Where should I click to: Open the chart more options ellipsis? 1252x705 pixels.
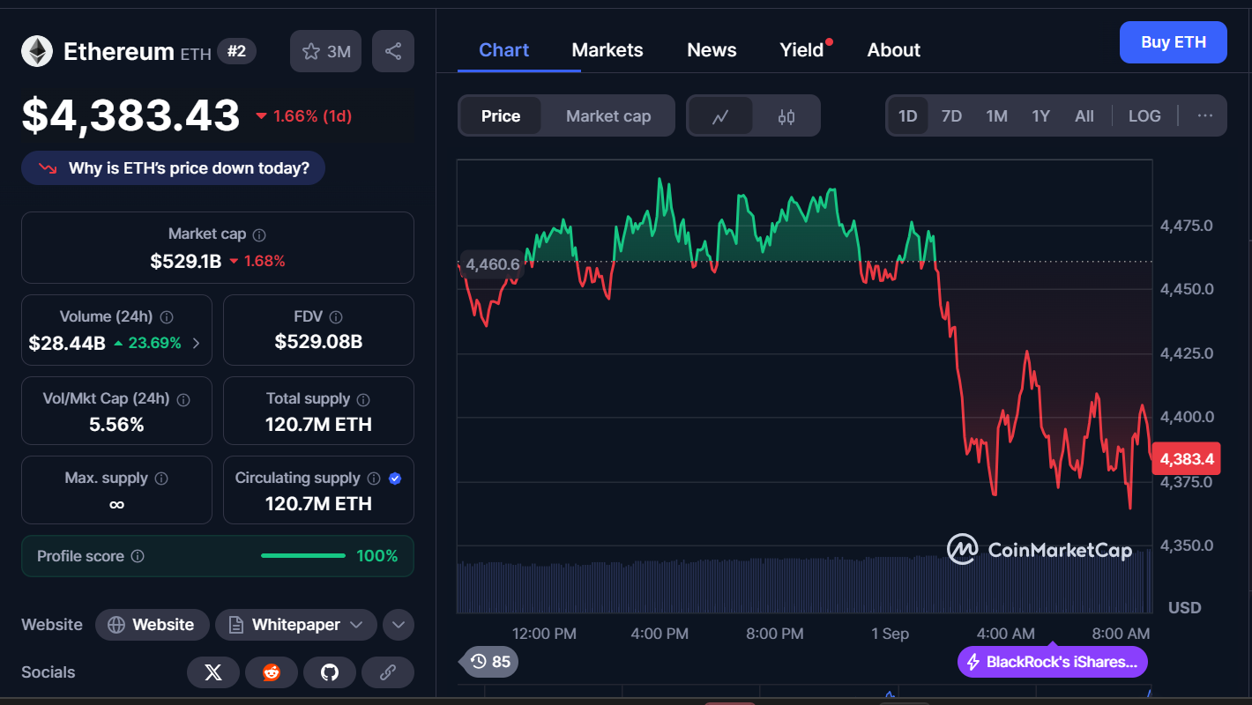pos(1205,115)
